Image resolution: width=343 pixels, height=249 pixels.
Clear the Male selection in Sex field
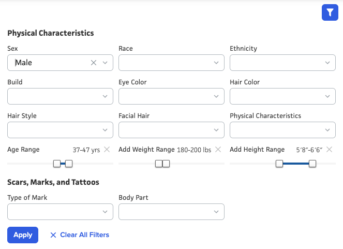tap(94, 63)
